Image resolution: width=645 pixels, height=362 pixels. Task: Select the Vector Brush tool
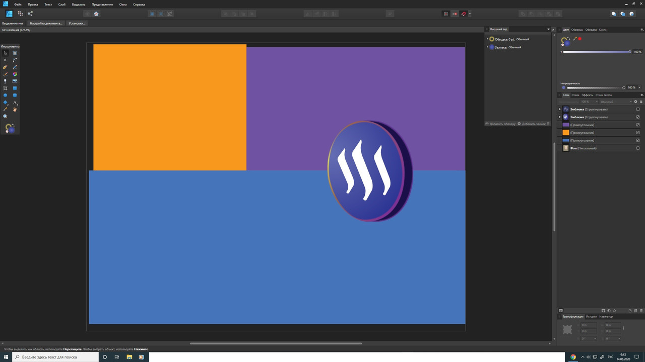(5, 74)
